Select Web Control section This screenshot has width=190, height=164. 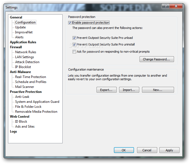[20, 117]
